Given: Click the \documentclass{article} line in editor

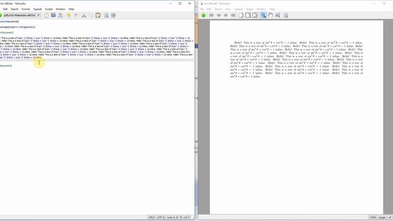Looking at the screenshot, I should (x=9, y=21).
